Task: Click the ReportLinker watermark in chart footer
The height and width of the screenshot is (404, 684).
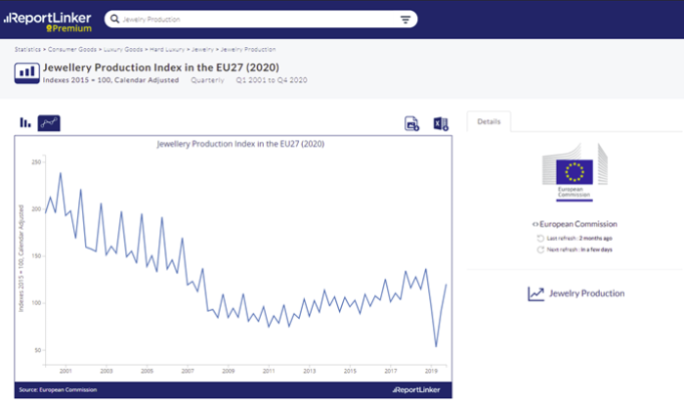Action: coord(420,389)
